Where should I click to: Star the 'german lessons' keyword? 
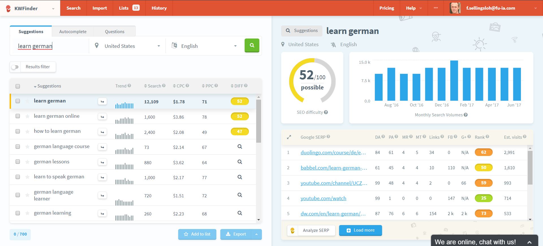27,162
